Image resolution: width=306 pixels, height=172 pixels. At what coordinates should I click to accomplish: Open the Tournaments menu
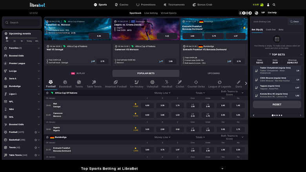174,5
